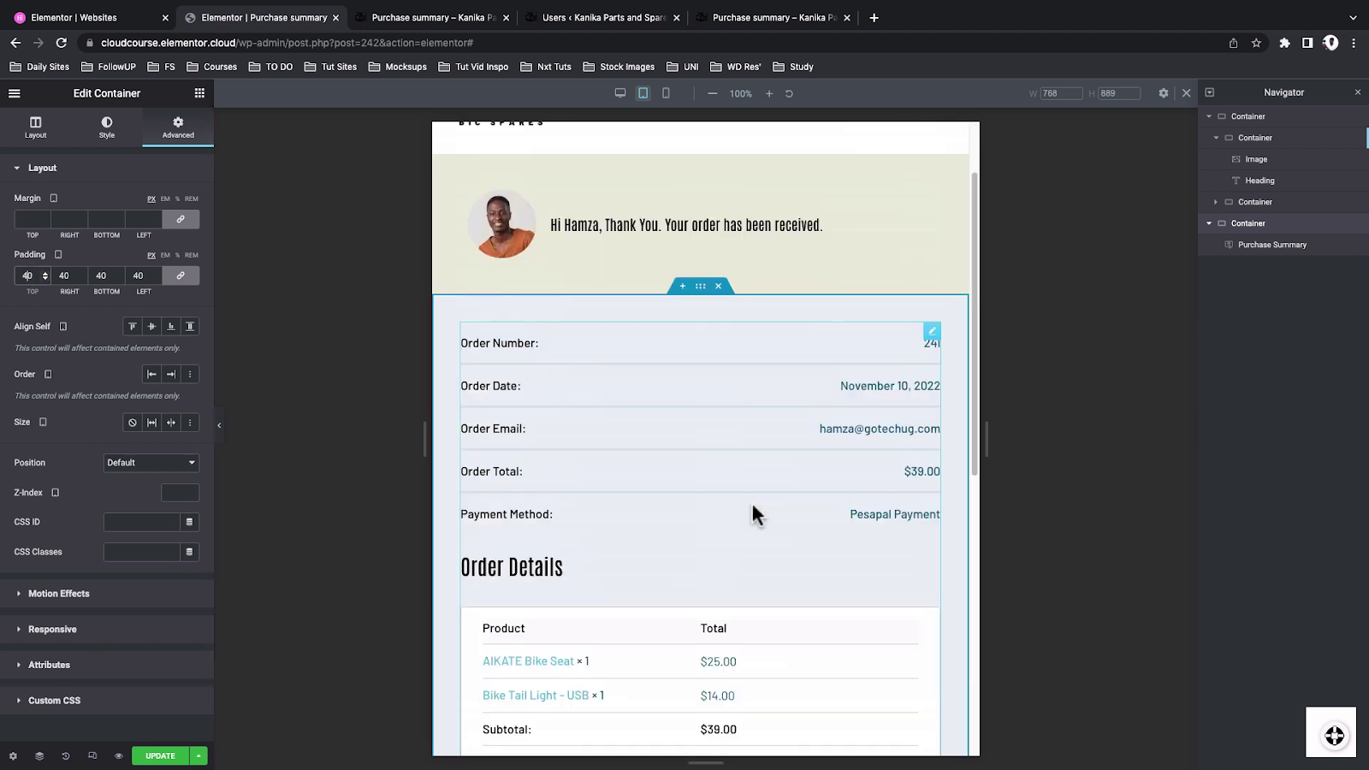Open the widgets grid panel icon
Screen dimensions: 1369x770
[199, 93]
